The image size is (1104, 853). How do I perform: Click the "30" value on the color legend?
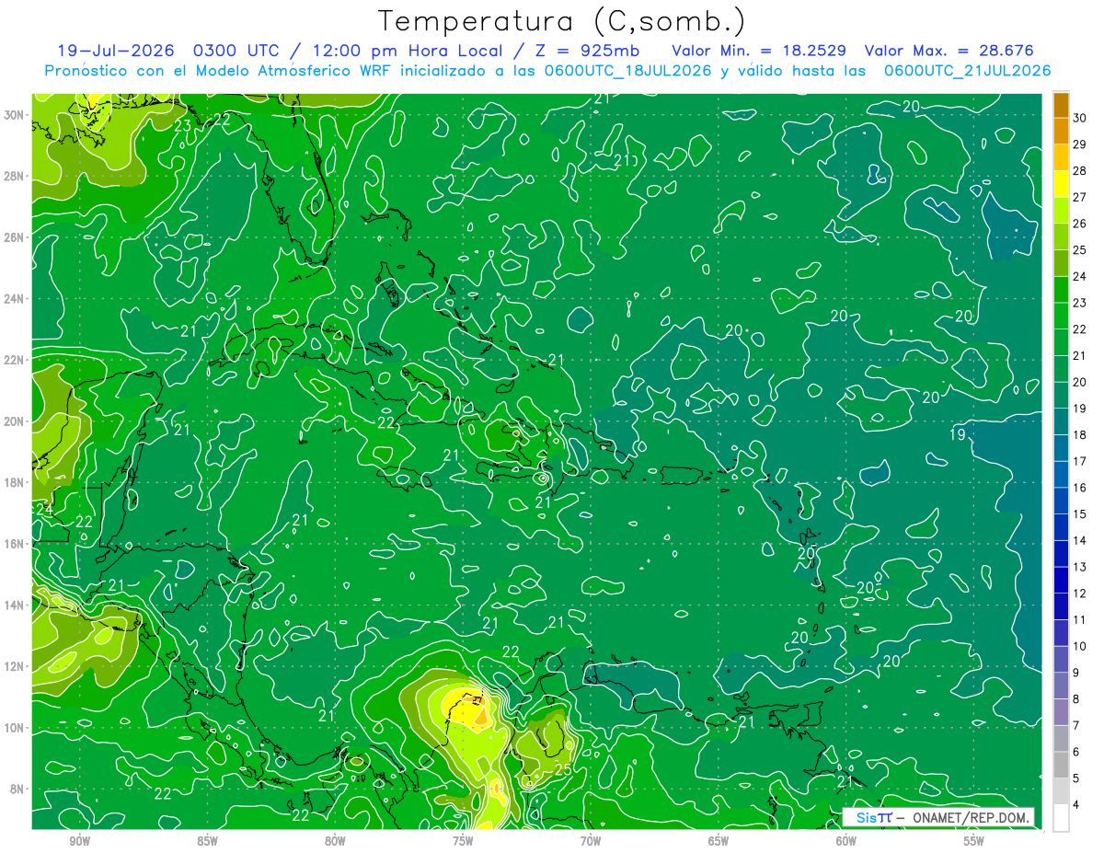(x=1079, y=118)
